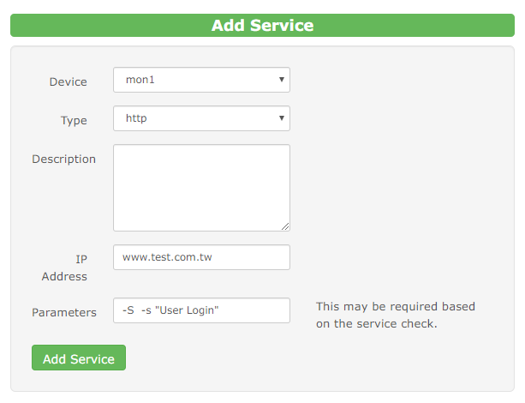
Task: Click the Device field label
Action: [69, 81]
